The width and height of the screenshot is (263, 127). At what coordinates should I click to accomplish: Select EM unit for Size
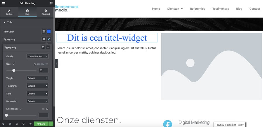[x=38, y=64]
